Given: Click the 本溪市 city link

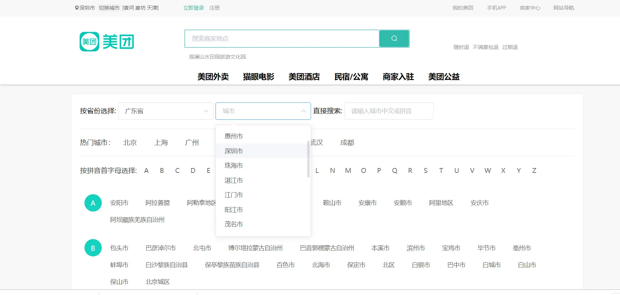Looking at the screenshot, I should click(x=380, y=248).
